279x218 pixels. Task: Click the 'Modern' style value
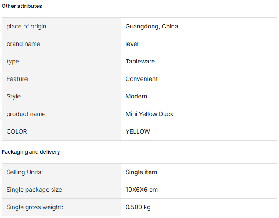[x=136, y=96]
